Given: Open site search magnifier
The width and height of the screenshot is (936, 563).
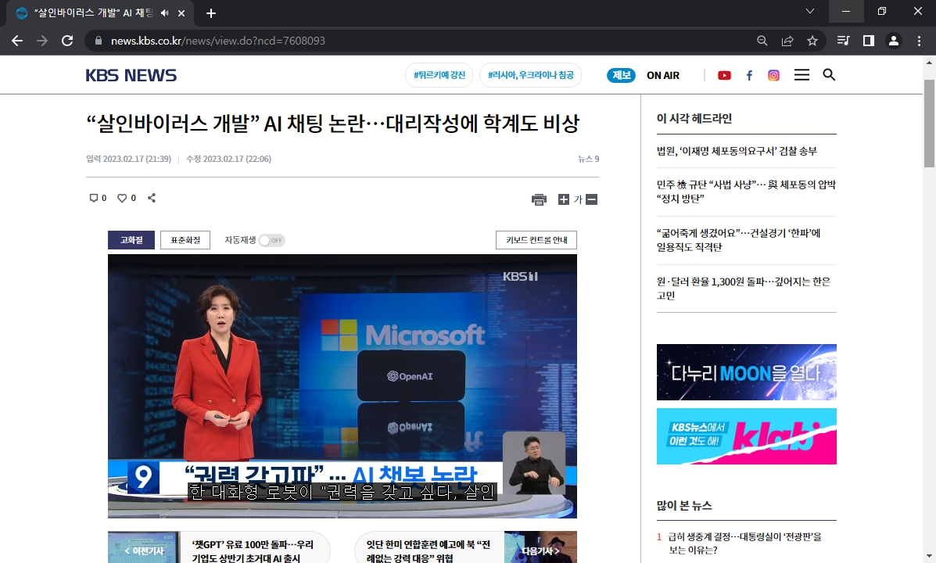Looking at the screenshot, I should click(x=829, y=74).
